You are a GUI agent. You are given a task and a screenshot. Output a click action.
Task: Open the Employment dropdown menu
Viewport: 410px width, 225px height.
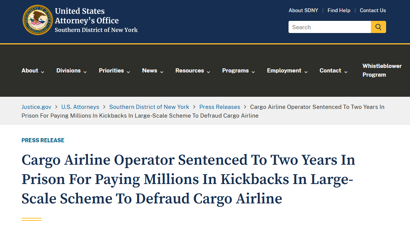click(287, 71)
